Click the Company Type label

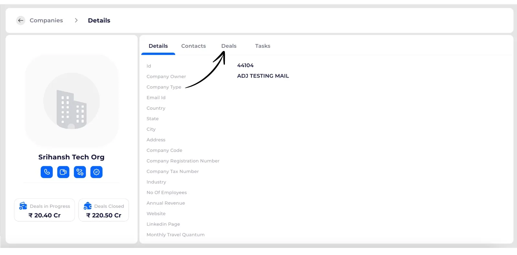pos(164,87)
